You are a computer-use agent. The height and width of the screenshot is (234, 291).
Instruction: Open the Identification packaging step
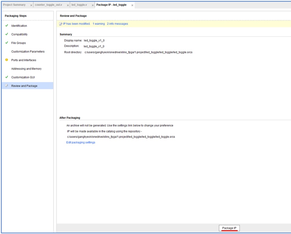coord(19,26)
